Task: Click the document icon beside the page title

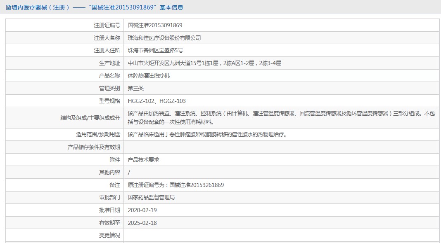Action: 8,7
